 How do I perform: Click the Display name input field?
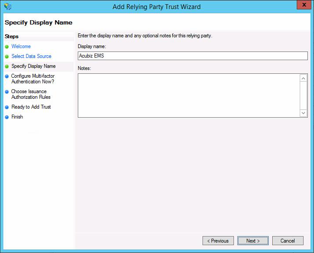(193, 56)
